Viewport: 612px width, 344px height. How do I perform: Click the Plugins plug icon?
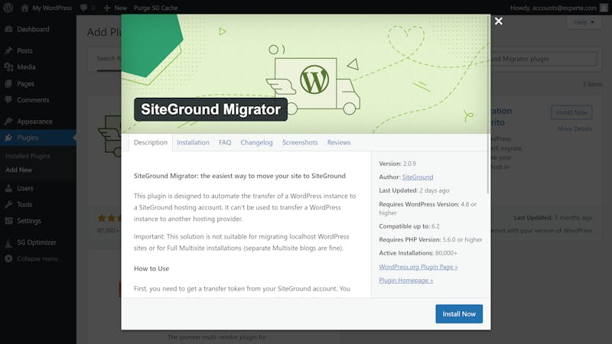(8, 138)
